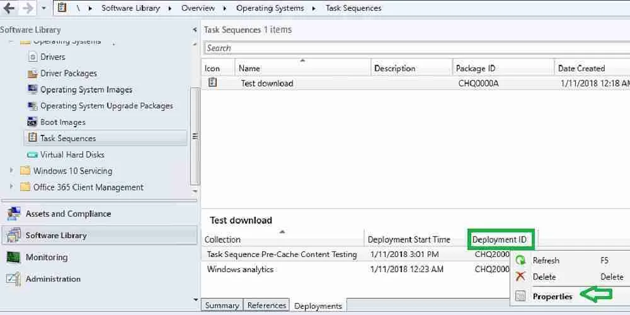Screen dimensions: 630x315
Task: Choose Properties from the context menu
Action: click(553, 296)
